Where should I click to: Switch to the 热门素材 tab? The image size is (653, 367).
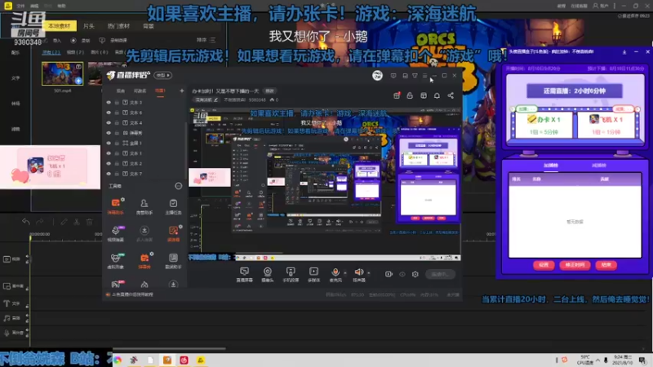[118, 26]
